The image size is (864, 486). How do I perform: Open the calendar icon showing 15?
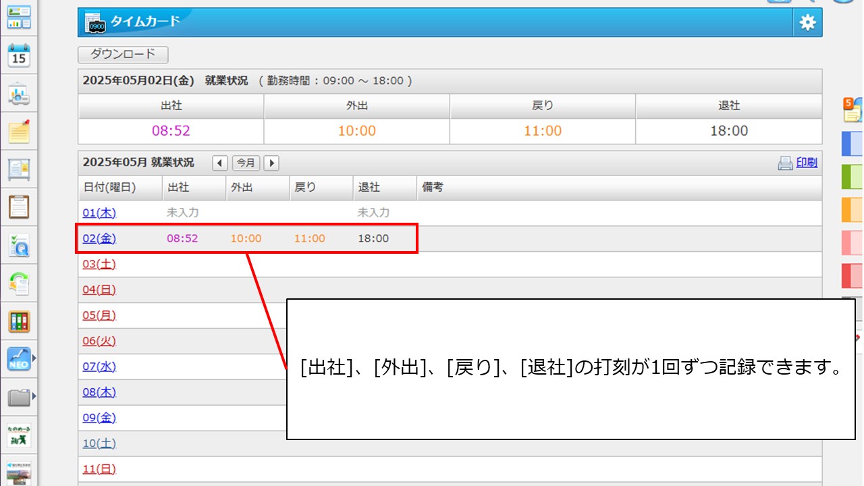pos(19,55)
